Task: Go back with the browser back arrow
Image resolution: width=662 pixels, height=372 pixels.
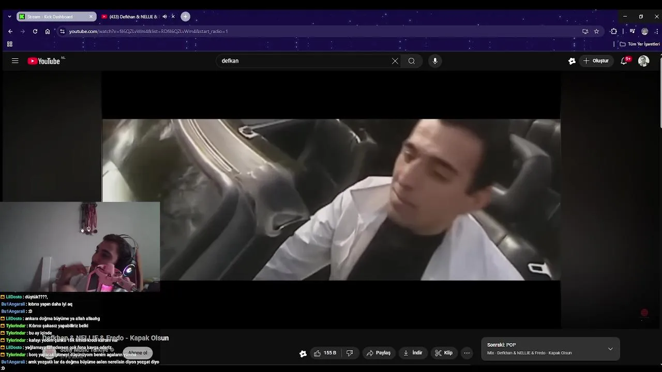Action: click(x=10, y=32)
